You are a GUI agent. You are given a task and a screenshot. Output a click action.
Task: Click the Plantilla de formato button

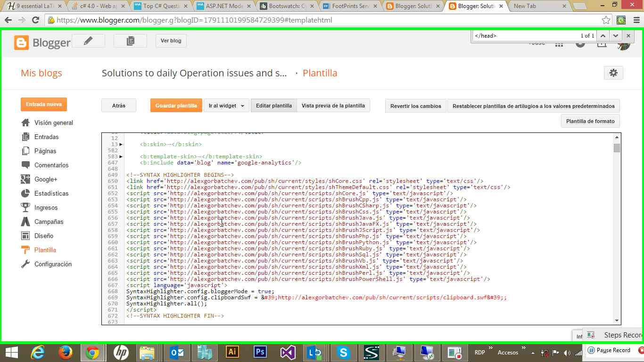point(590,121)
